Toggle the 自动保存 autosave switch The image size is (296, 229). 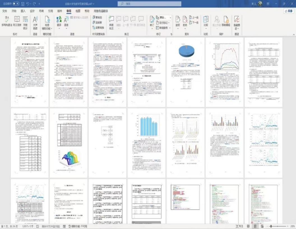[x=16, y=4]
